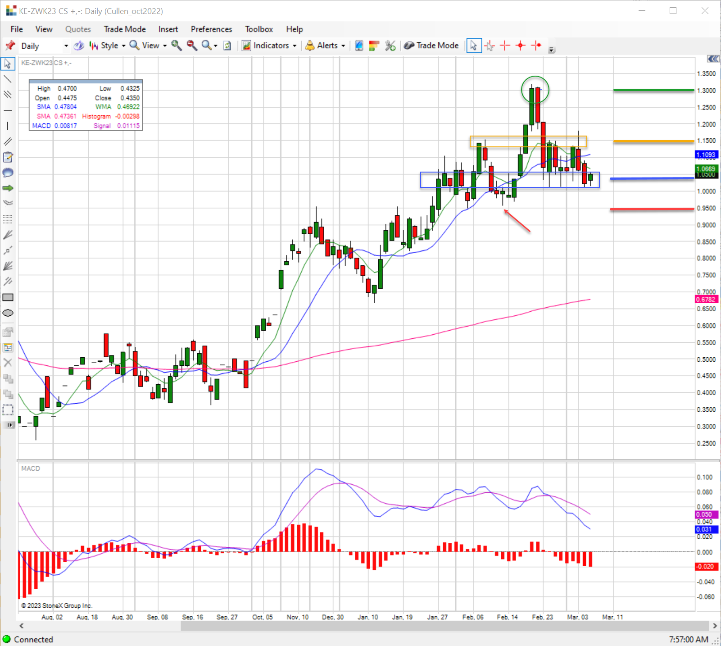This screenshot has height=646, width=721.
Task: Click the green Connected status indicator
Action: tap(28, 640)
